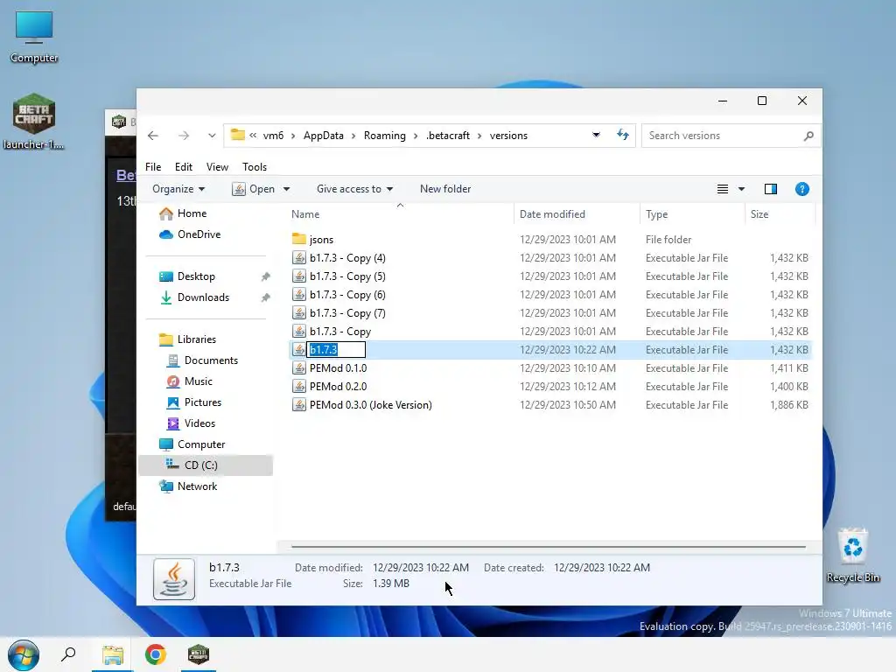
Task: Open Computer desktop icon
Action: (x=34, y=37)
